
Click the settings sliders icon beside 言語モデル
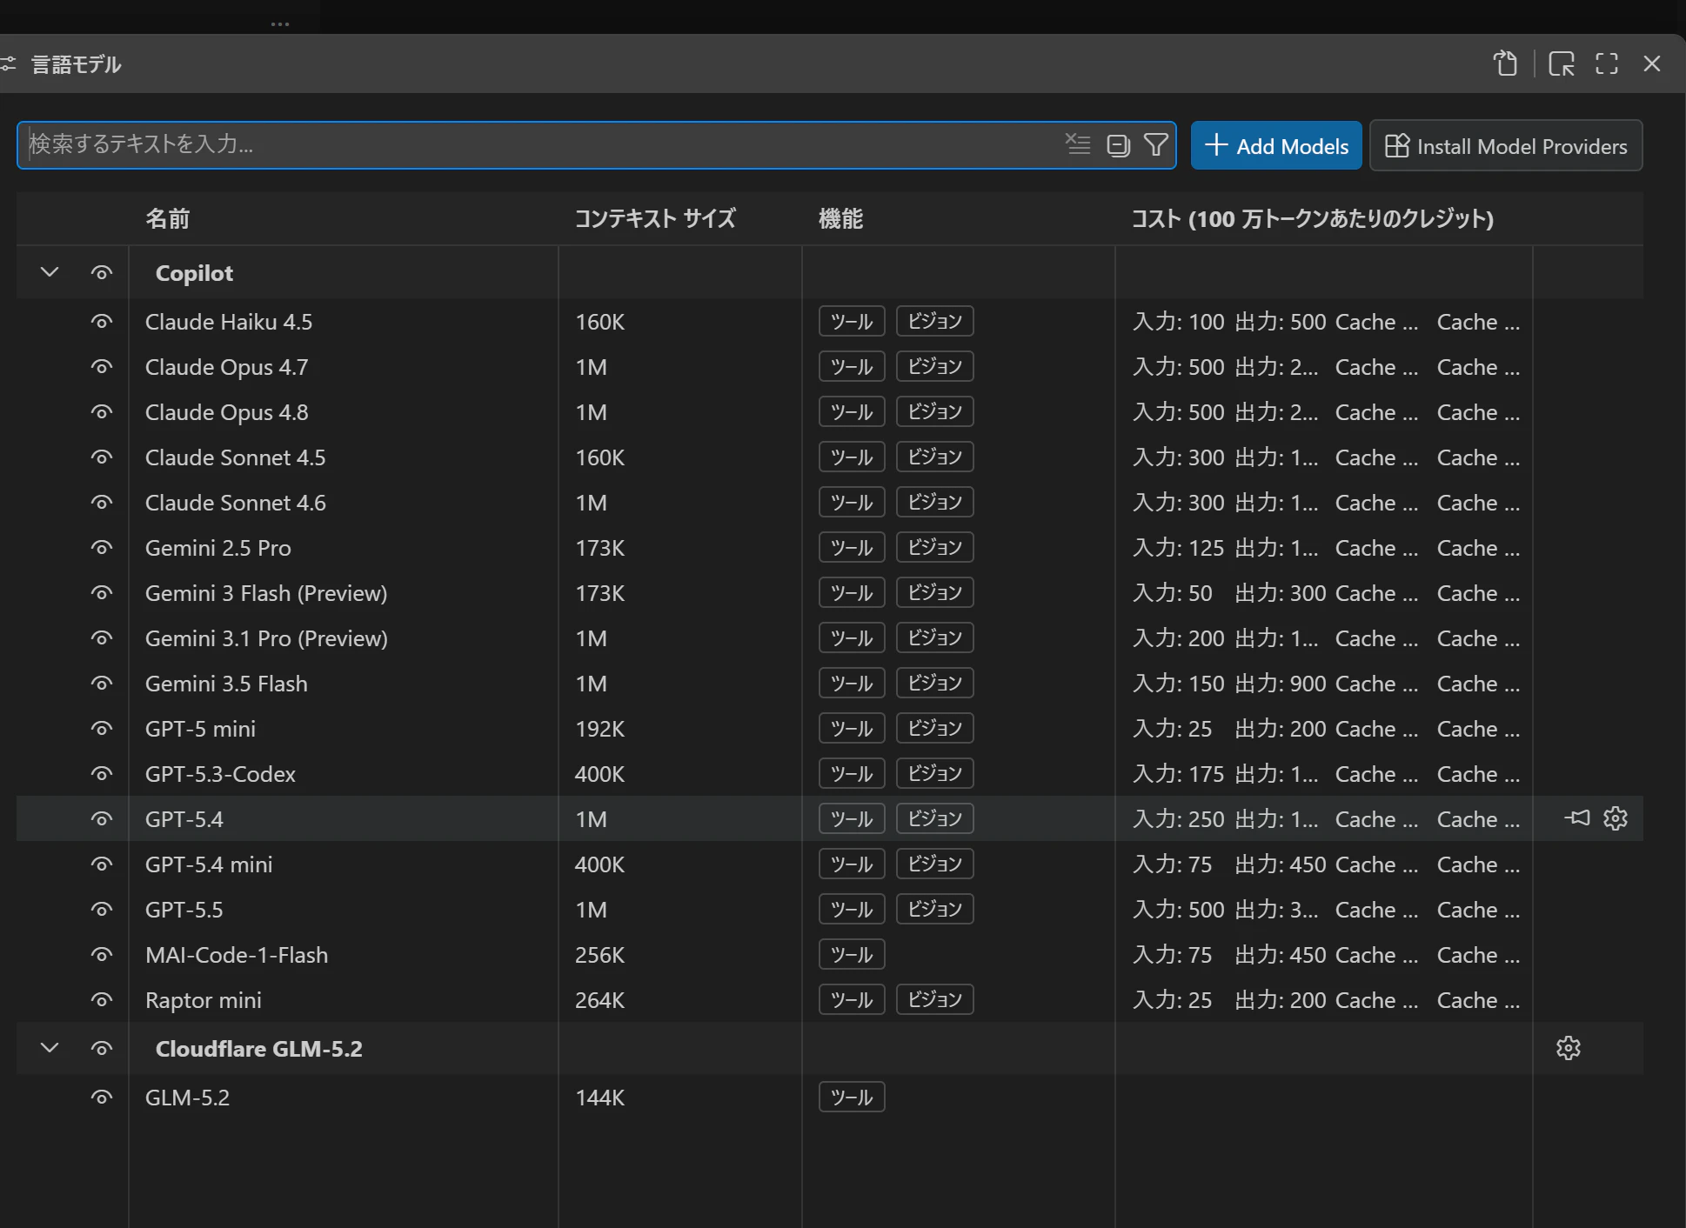coord(9,63)
